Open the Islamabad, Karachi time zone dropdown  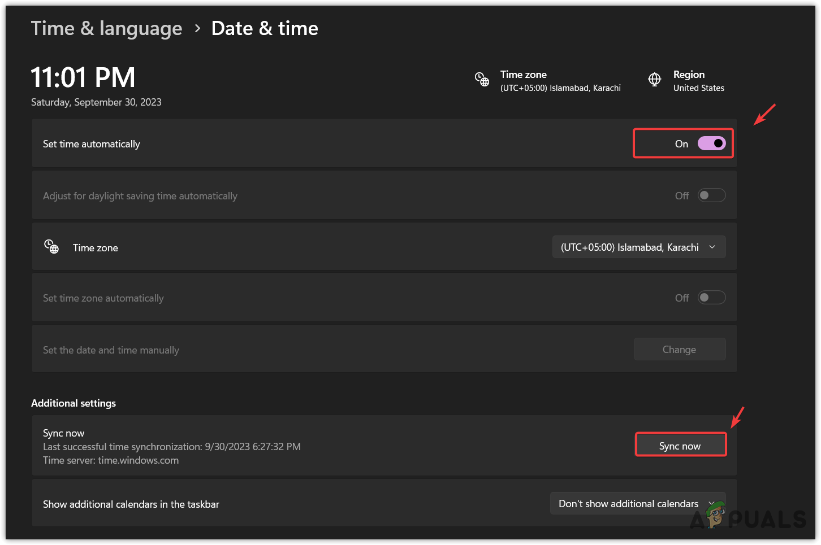click(638, 247)
